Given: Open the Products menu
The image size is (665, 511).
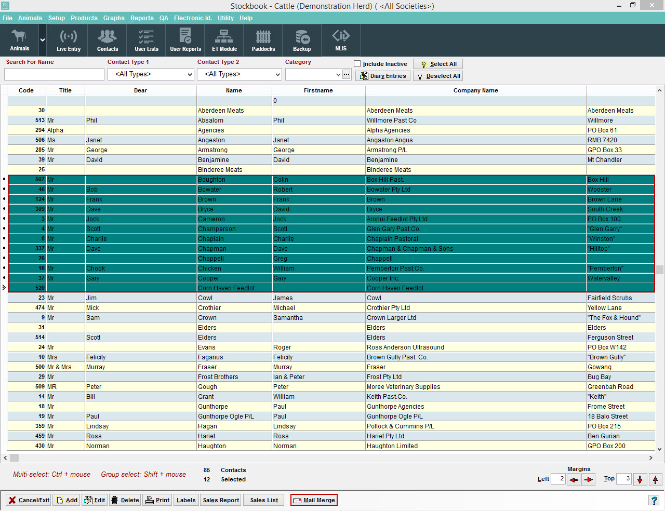Looking at the screenshot, I should point(84,18).
